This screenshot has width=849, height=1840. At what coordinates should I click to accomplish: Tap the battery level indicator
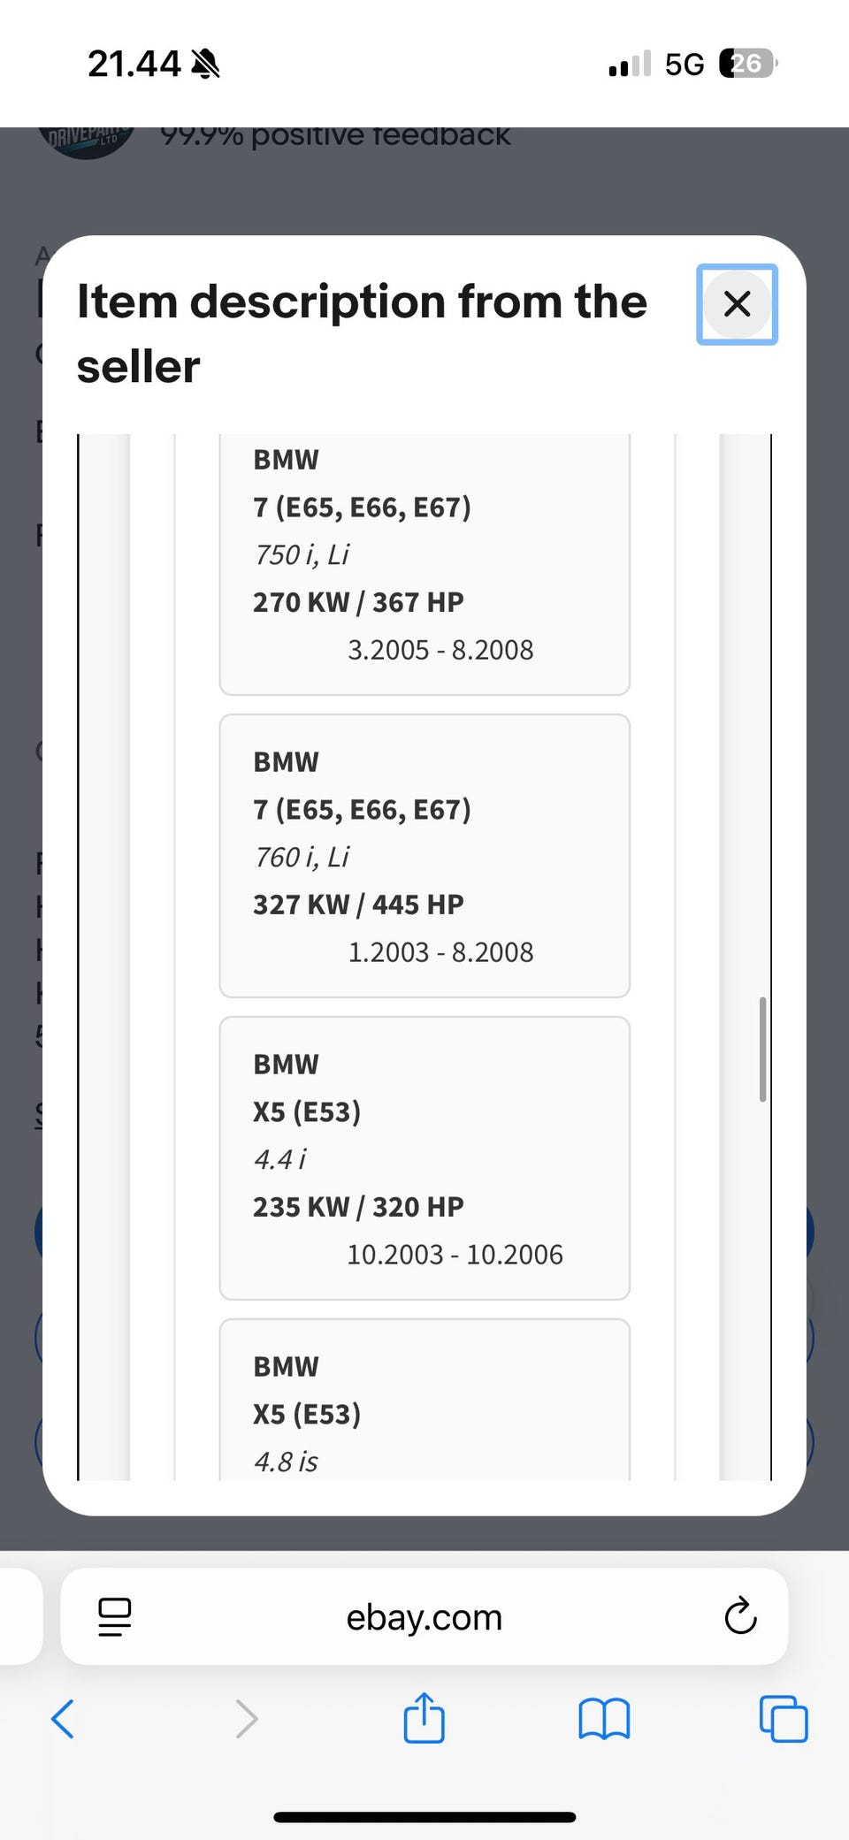[x=748, y=64]
